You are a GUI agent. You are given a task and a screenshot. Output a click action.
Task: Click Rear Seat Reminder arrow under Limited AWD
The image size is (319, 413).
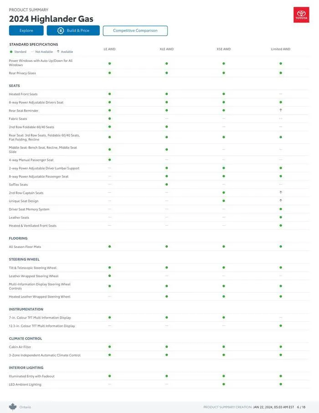click(281, 110)
